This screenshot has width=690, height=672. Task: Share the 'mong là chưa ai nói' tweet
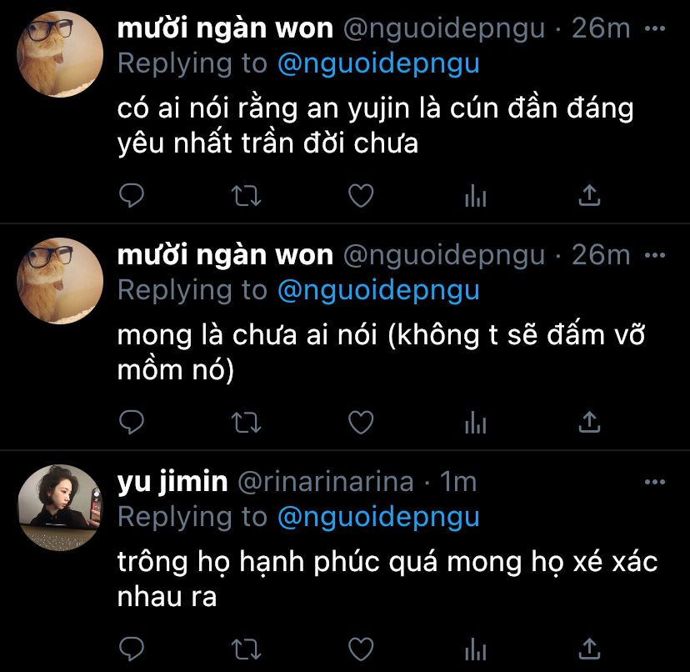click(589, 423)
